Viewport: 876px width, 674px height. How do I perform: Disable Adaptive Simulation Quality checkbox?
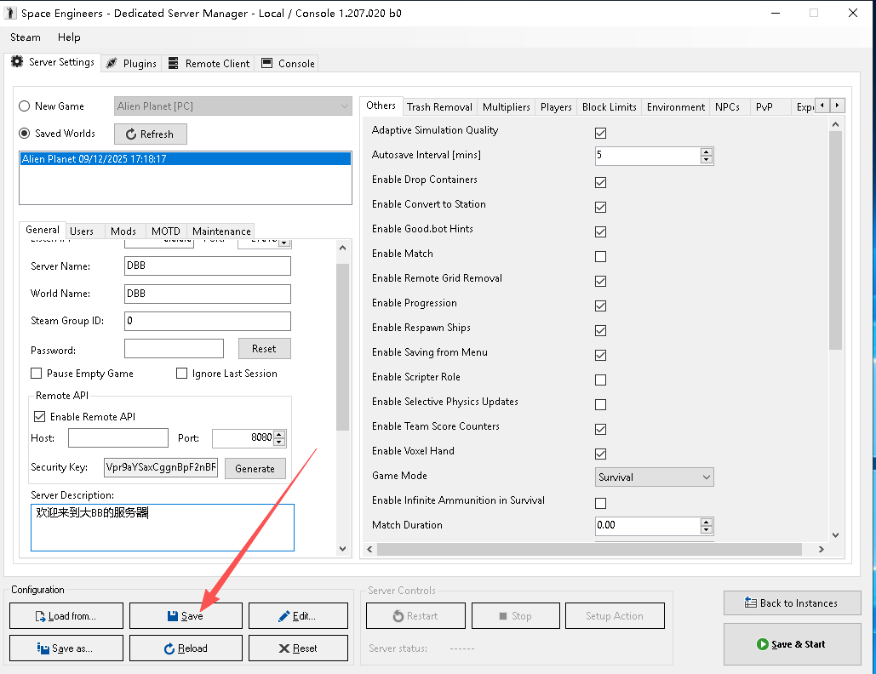tap(600, 134)
